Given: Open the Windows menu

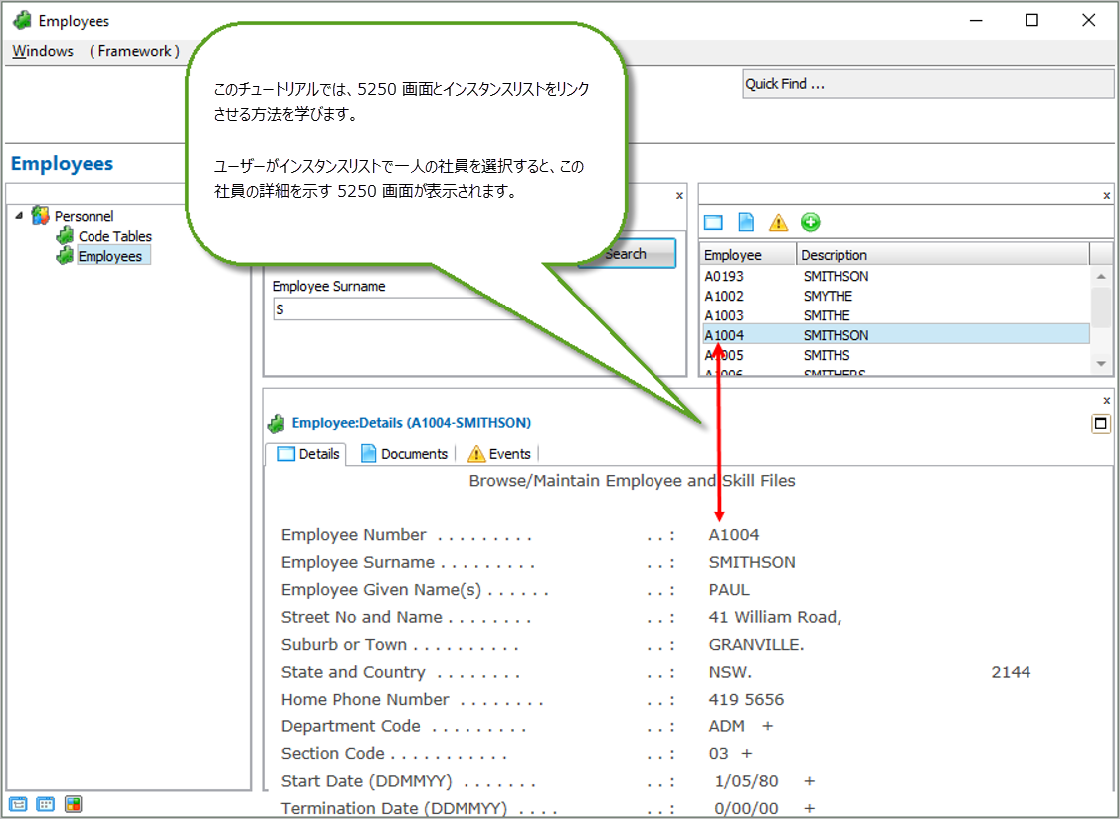Looking at the screenshot, I should (43, 51).
